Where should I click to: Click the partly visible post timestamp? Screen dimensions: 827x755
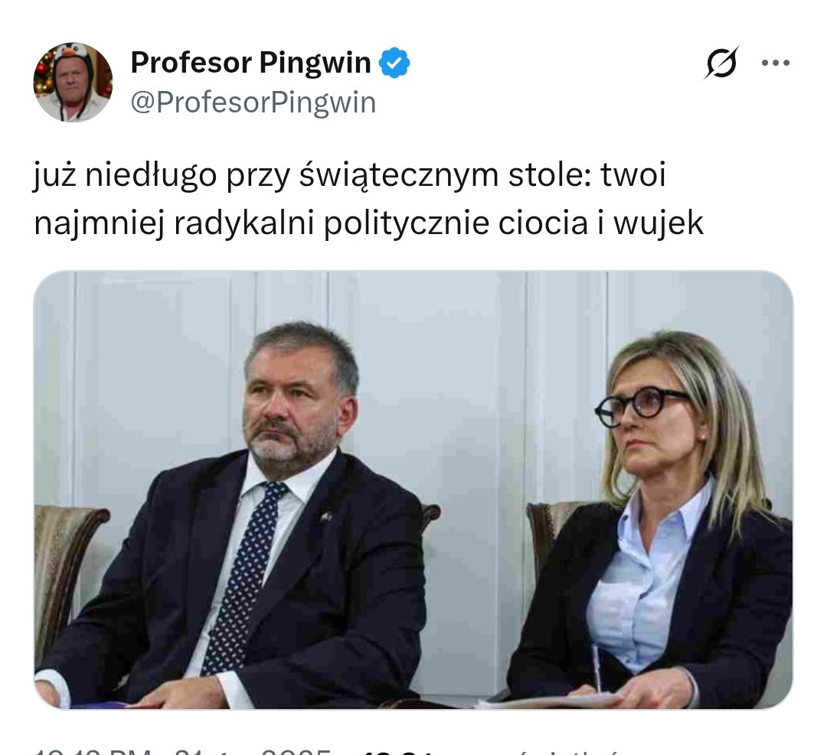coord(182,750)
